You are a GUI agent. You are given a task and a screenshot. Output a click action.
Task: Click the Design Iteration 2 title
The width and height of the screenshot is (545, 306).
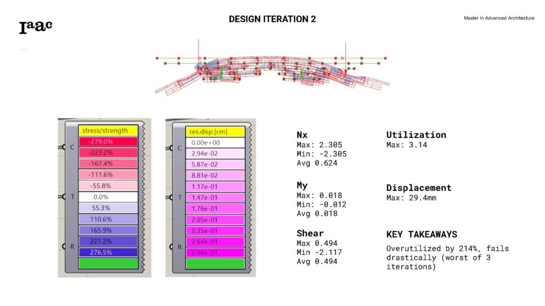coord(272,19)
